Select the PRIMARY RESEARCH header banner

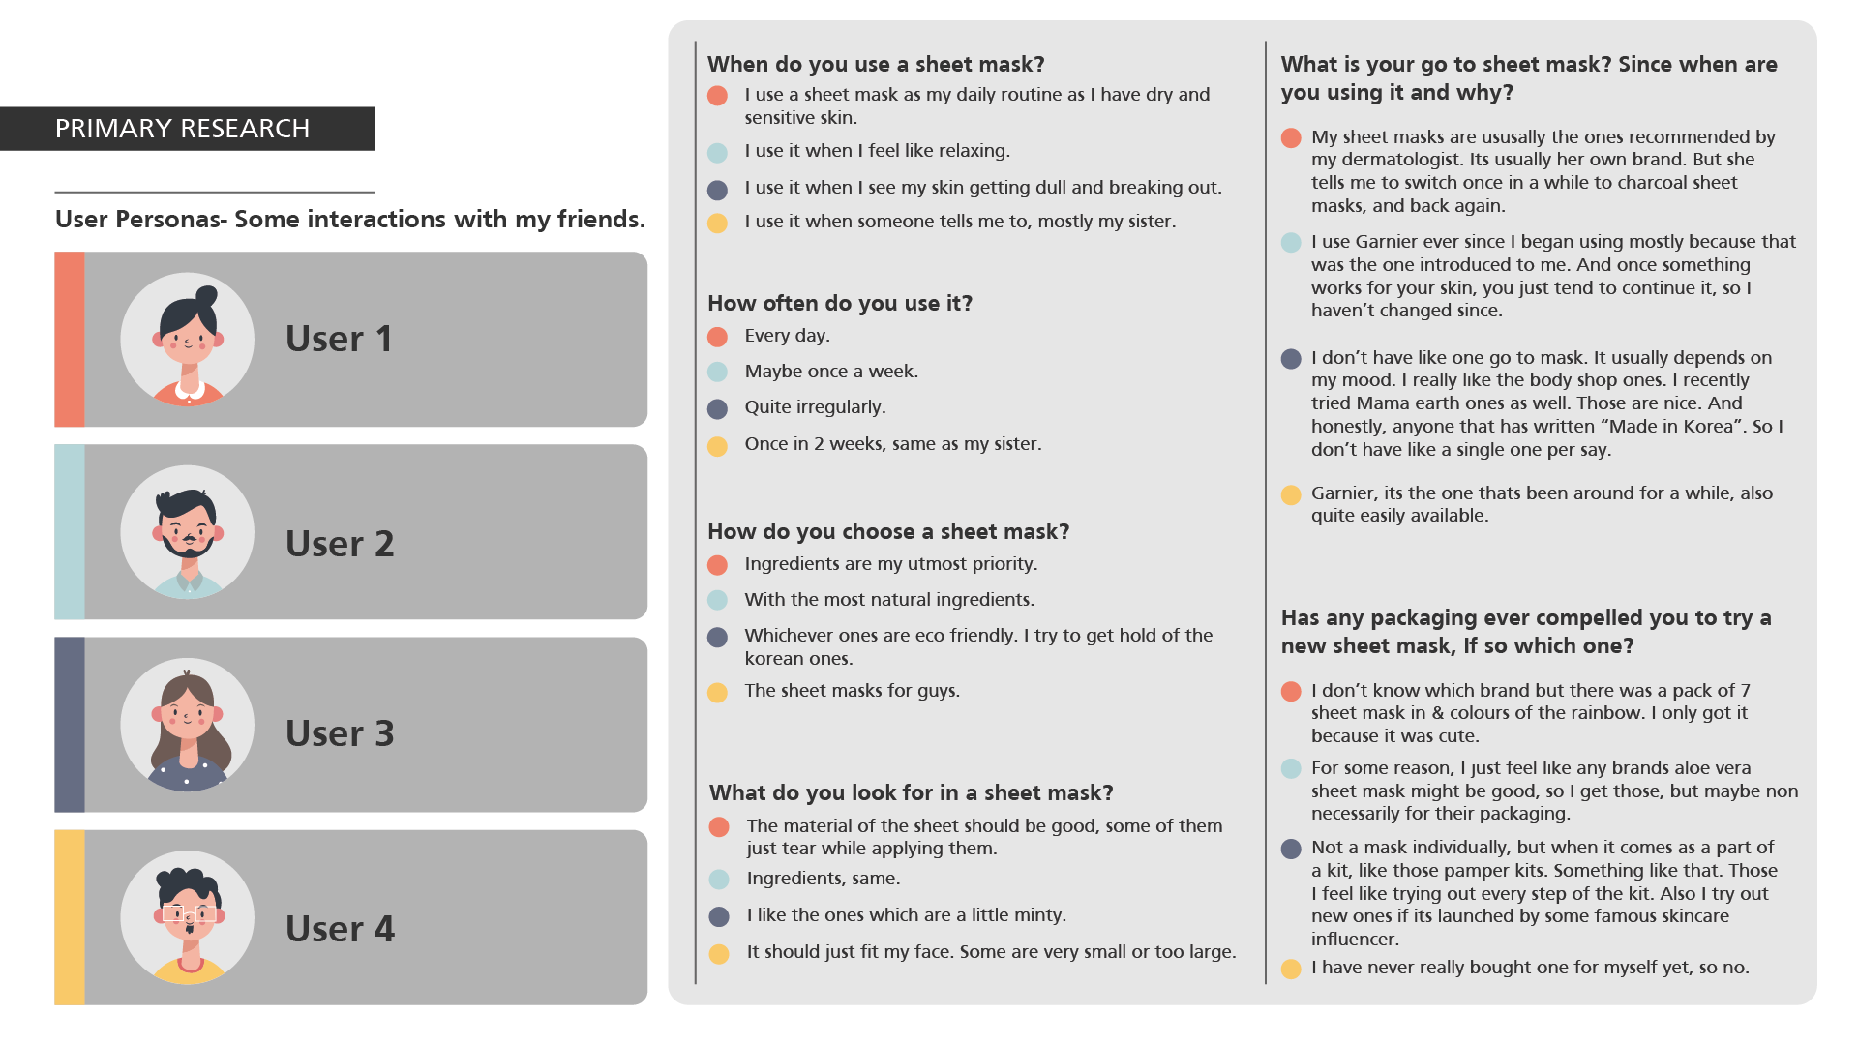[x=188, y=129]
